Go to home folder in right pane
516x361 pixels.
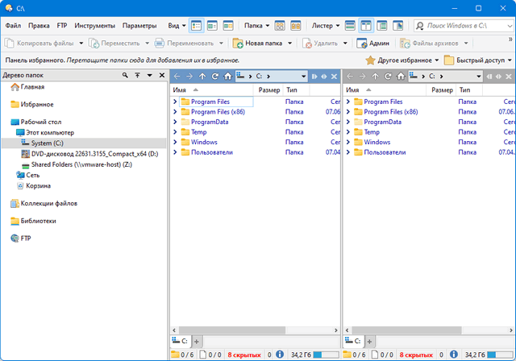tap(401, 77)
